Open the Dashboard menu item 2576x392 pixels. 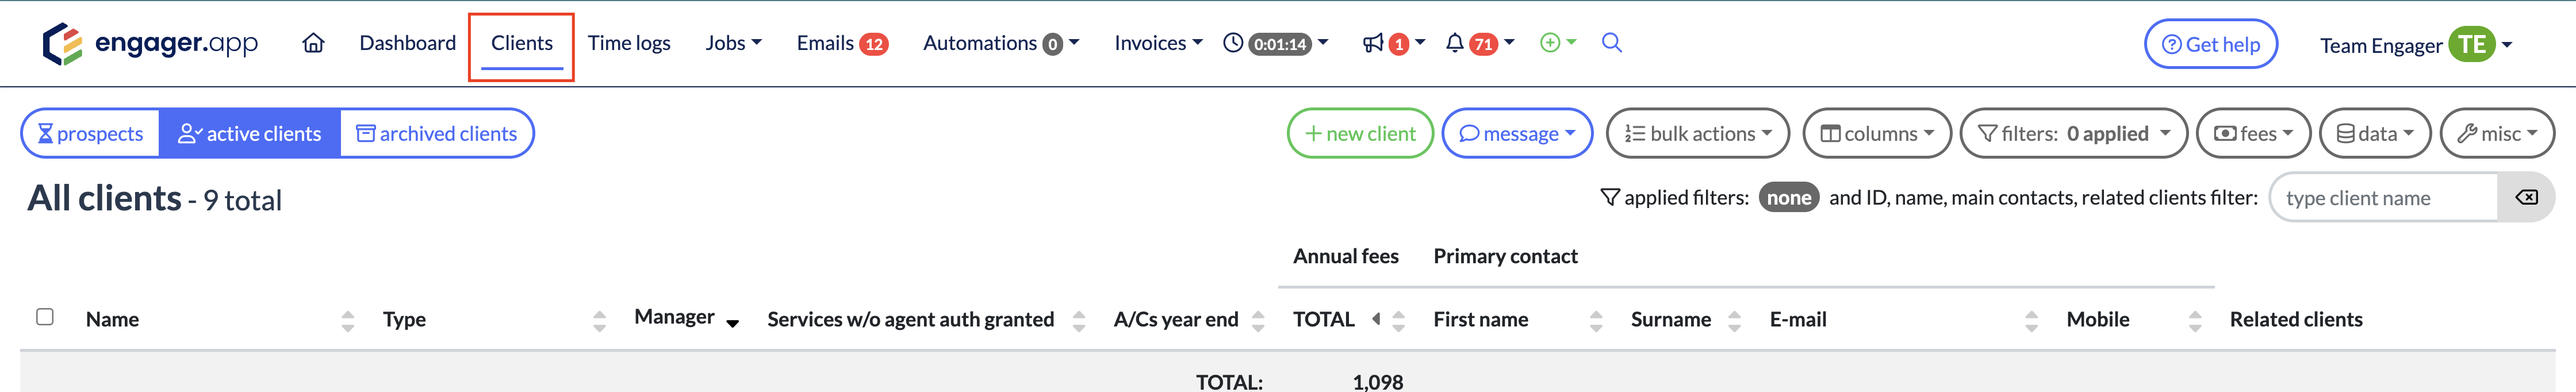coord(407,43)
